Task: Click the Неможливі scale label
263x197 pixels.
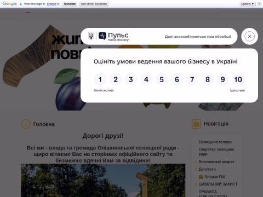Action: coord(104,90)
